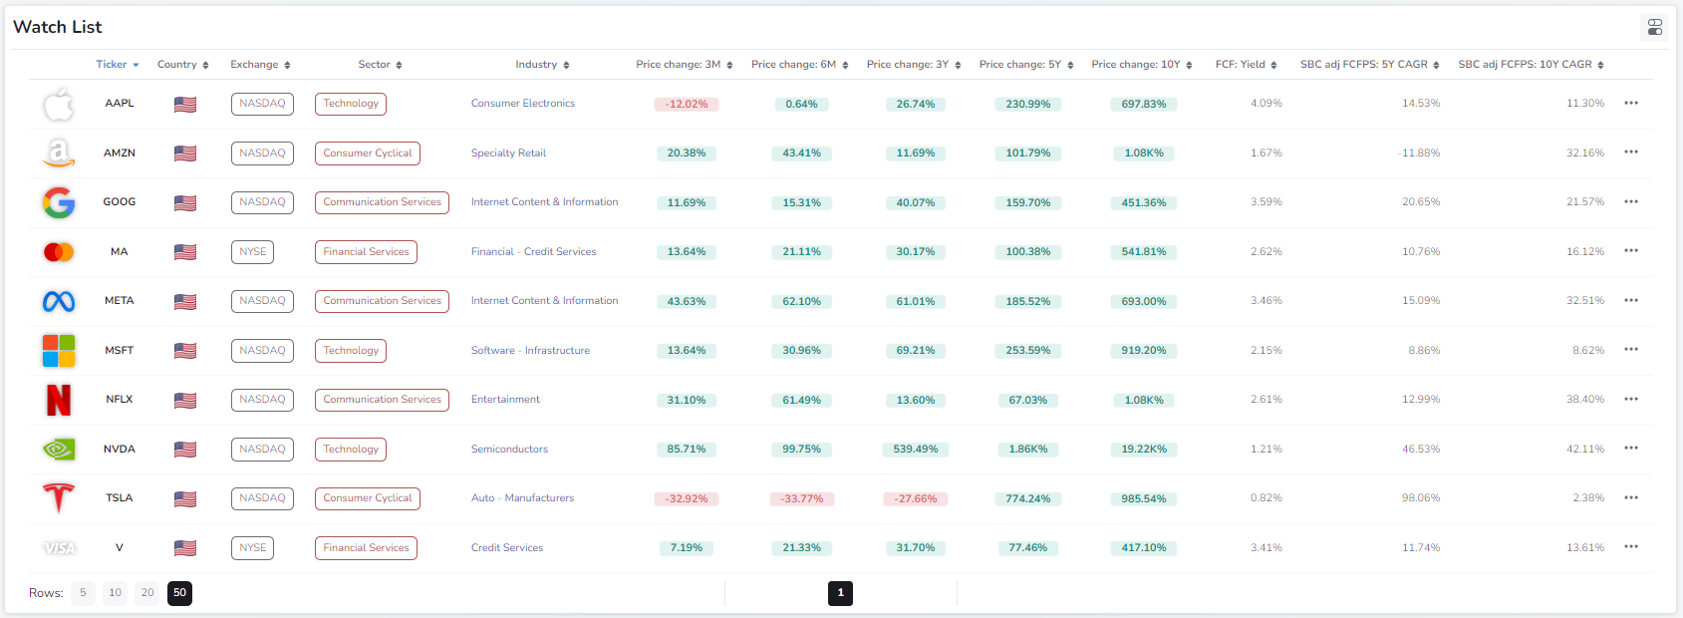Sort by Price change: 10Y
Screen dimensions: 1683x618
tap(1142, 65)
